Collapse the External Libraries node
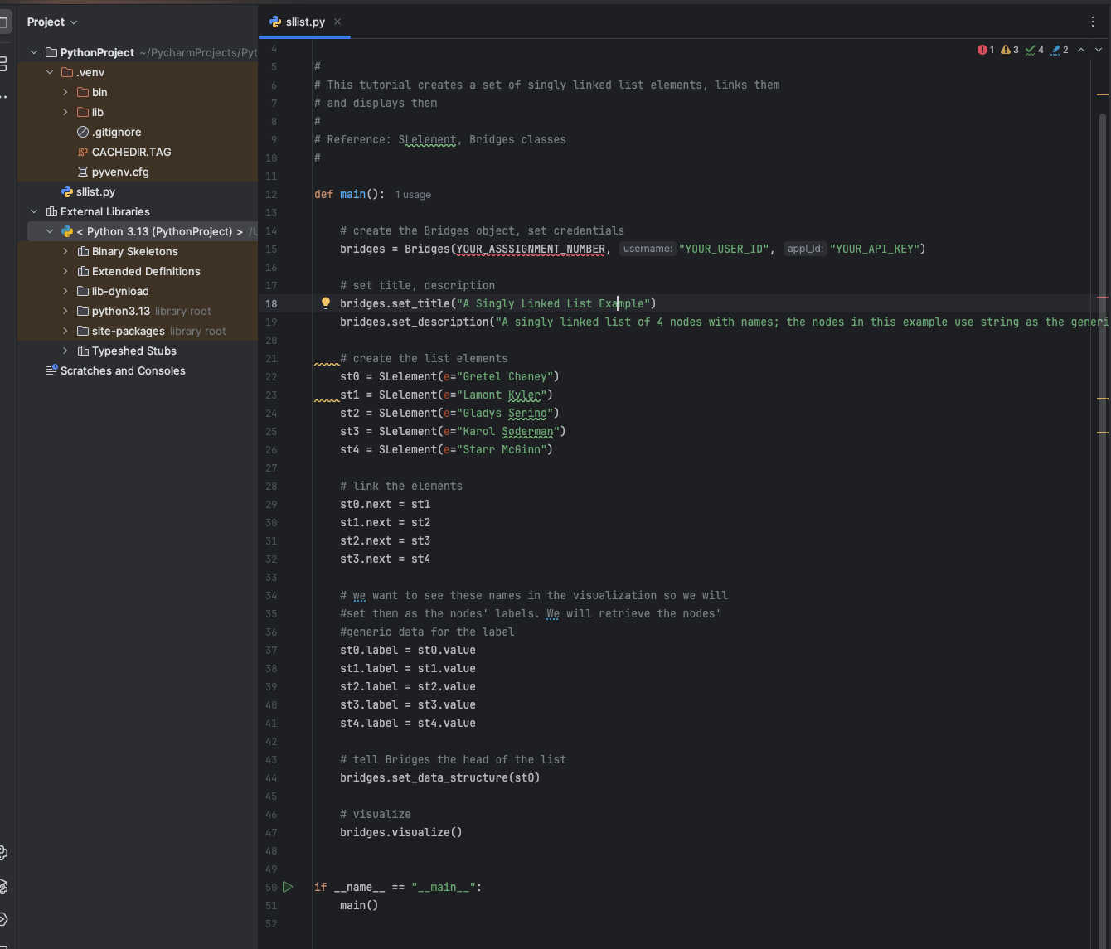The height and width of the screenshot is (949, 1111). (x=34, y=211)
